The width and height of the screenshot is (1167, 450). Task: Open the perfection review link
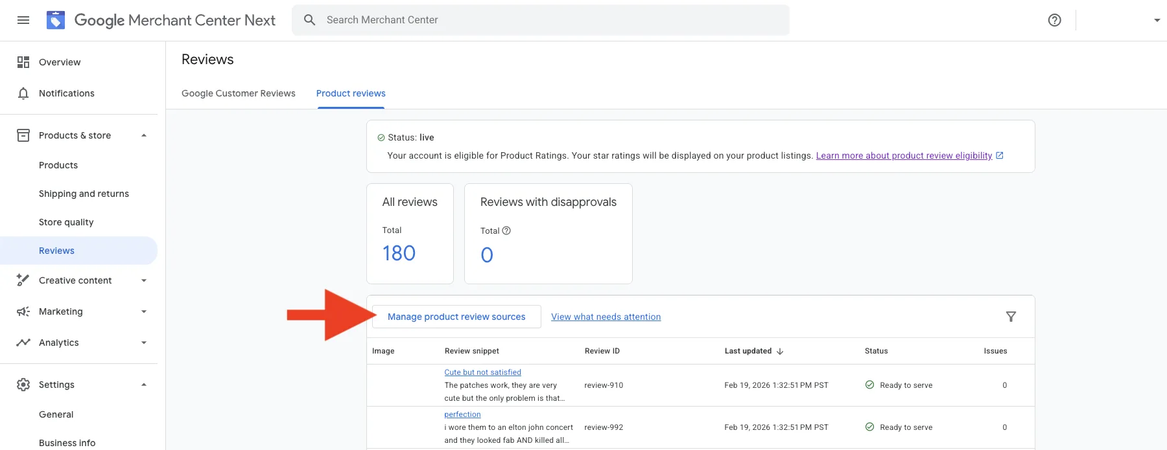click(x=462, y=414)
